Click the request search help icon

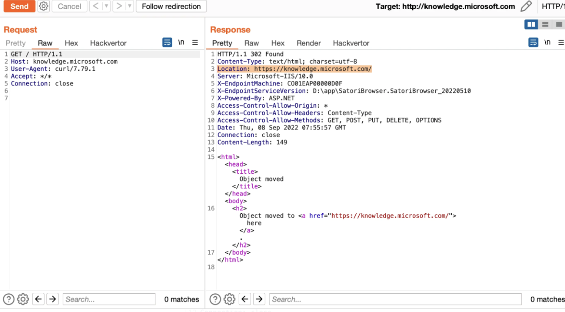tap(8, 299)
